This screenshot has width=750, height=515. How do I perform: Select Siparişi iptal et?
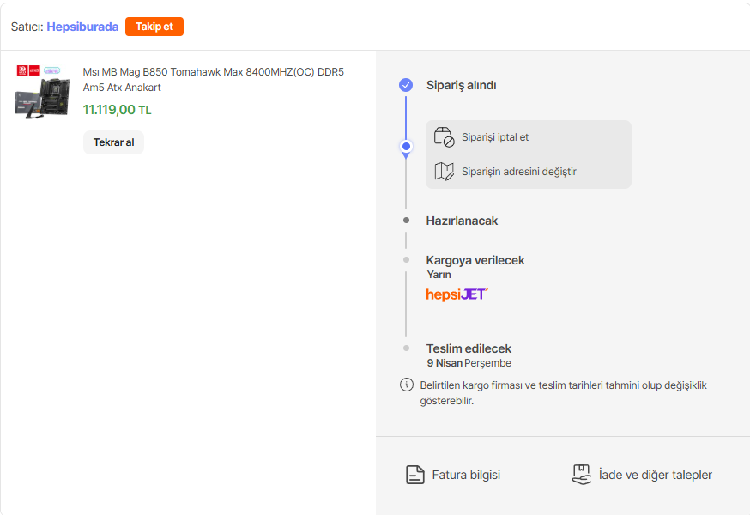coord(495,137)
